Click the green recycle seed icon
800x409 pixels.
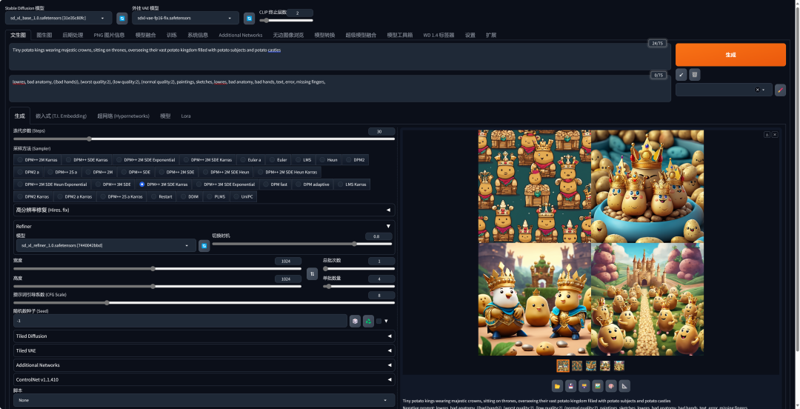click(367, 321)
